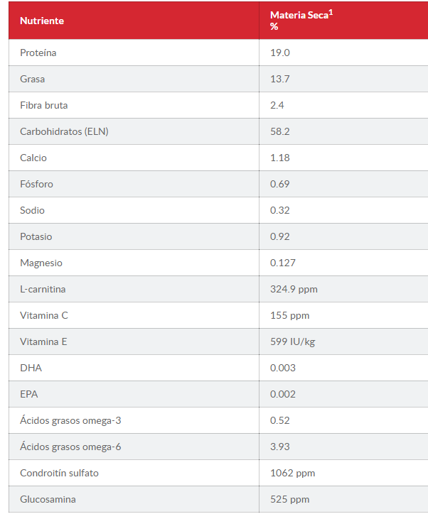Select the Proteína row label
The width and height of the screenshot is (428, 514).
38,53
